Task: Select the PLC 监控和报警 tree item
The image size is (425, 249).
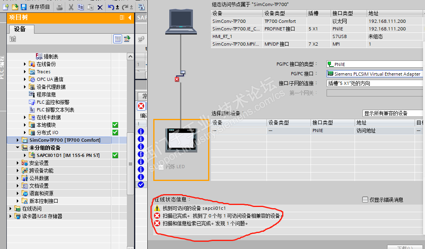Action: pyautogui.click(x=53, y=102)
